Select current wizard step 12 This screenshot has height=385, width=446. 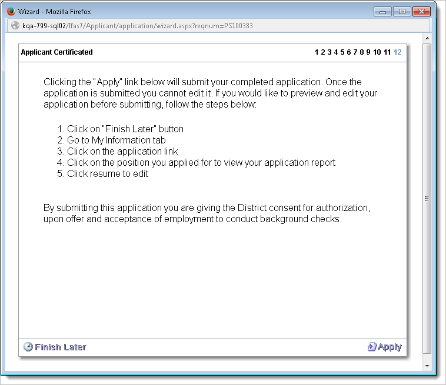click(398, 52)
